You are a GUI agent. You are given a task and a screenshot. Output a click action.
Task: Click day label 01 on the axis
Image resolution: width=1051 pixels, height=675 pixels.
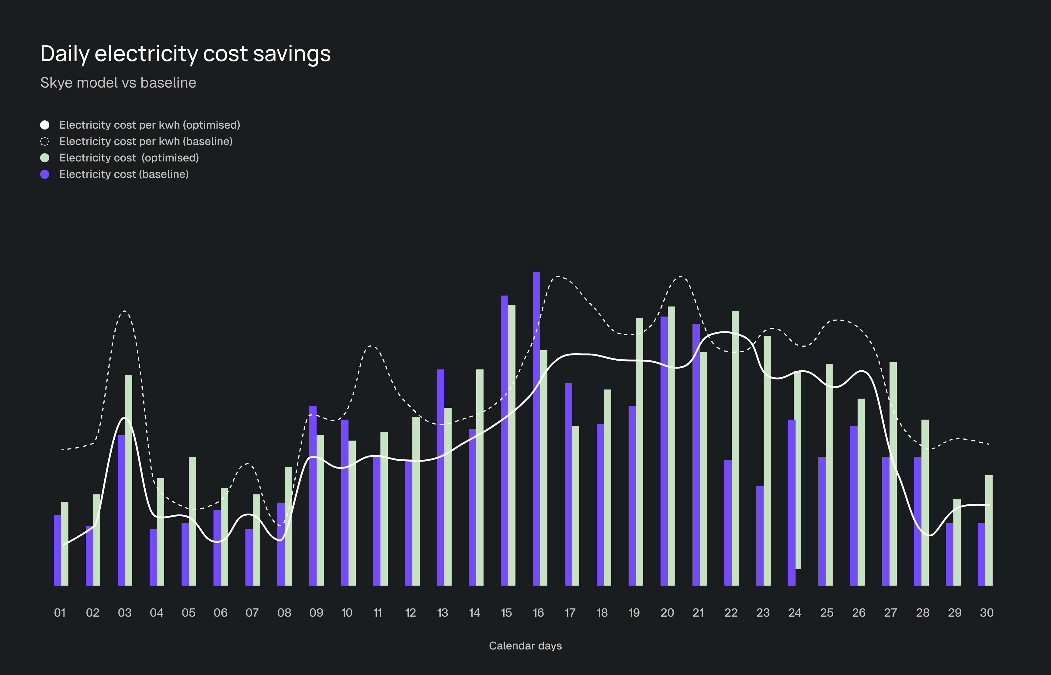click(60, 612)
